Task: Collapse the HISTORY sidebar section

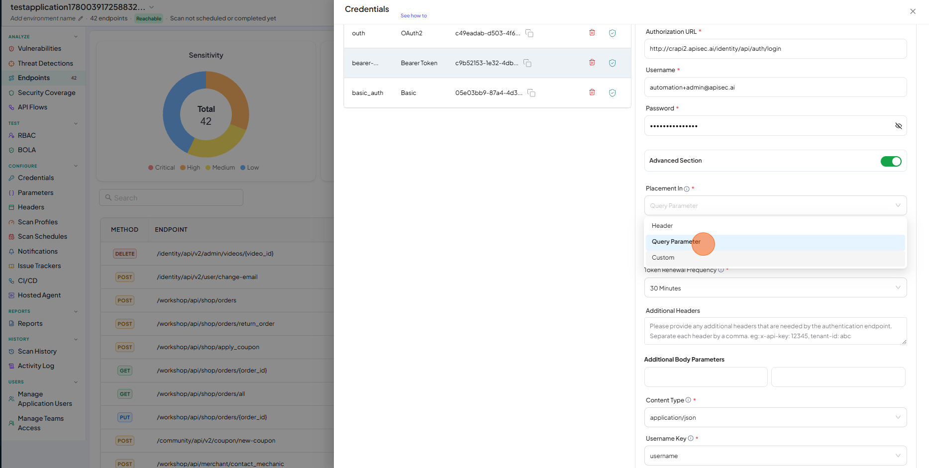Action: coord(76,339)
